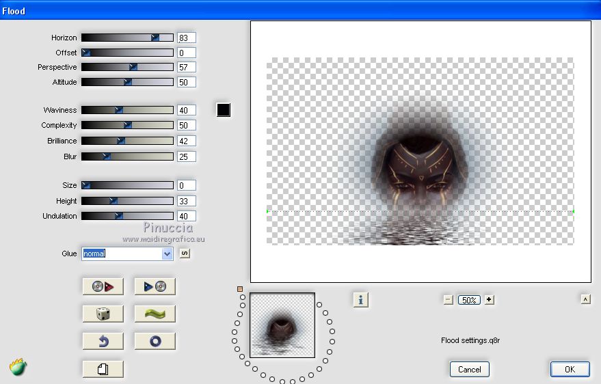Image resolution: width=601 pixels, height=384 pixels.
Task: Open the black color swatch
Action: 223,110
